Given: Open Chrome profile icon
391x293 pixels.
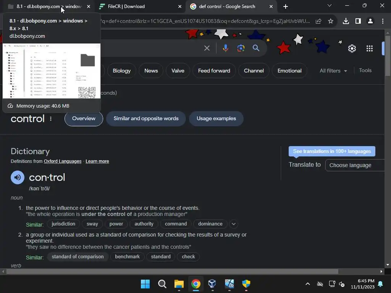Looking at the screenshot, I should tap(370, 21).
